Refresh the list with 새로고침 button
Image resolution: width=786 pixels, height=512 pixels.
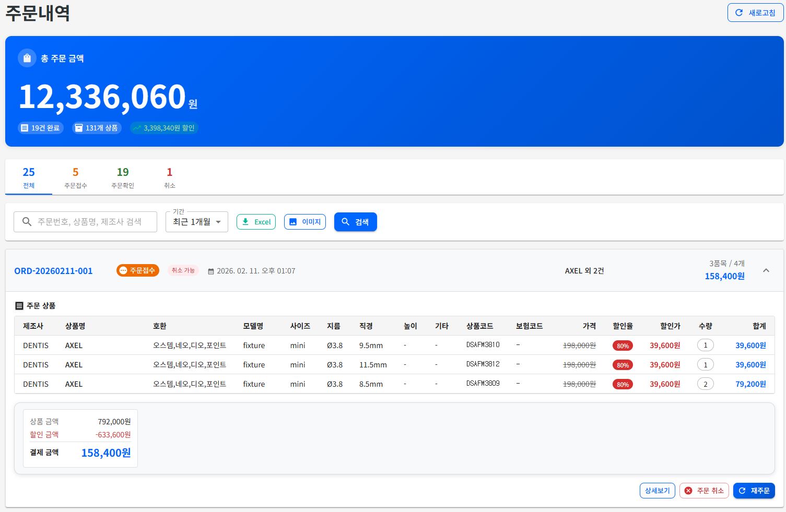755,13
